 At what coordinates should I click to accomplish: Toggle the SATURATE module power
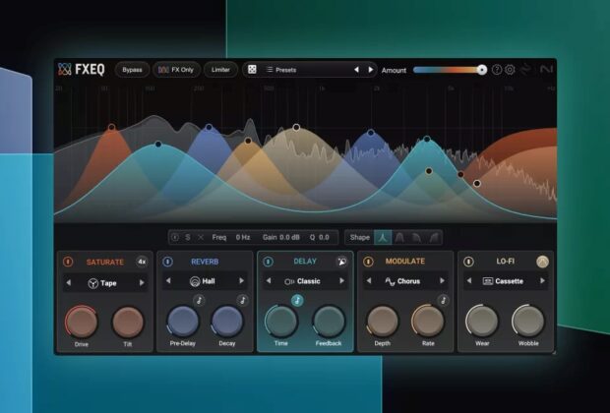(68, 262)
